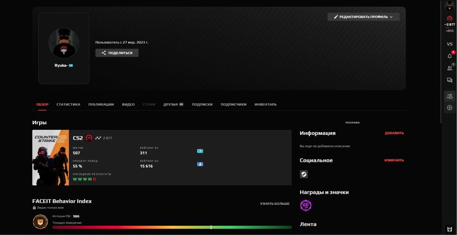The width and height of the screenshot is (457, 235).
Task: Switch to the Инвентарь tab
Action: (x=266, y=104)
